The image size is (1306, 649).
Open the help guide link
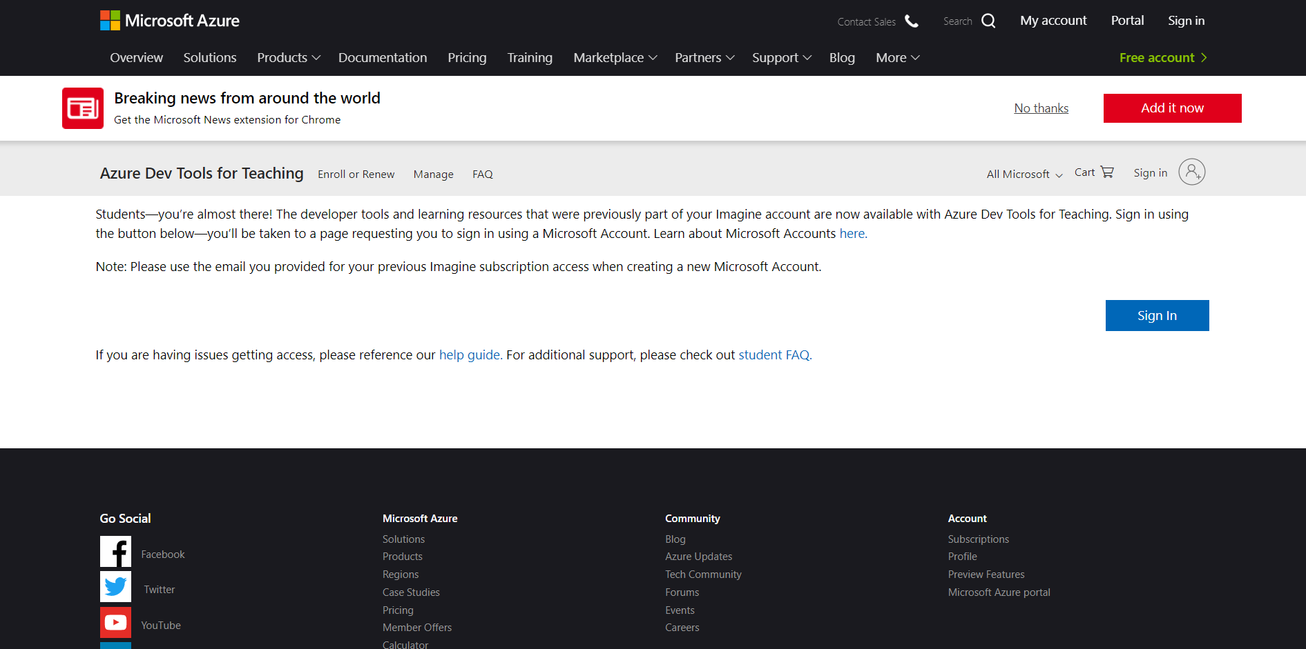(471, 355)
